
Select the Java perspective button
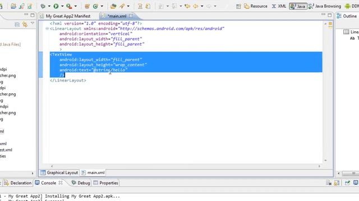pyautogui.click(x=298, y=6)
